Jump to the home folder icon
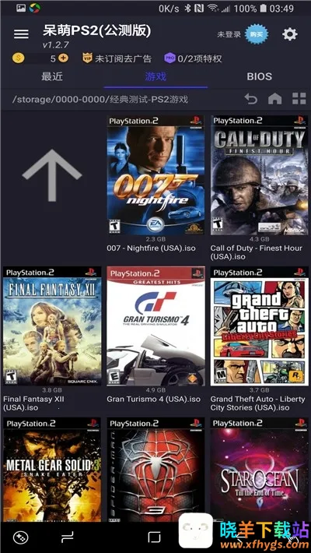 pos(274,99)
